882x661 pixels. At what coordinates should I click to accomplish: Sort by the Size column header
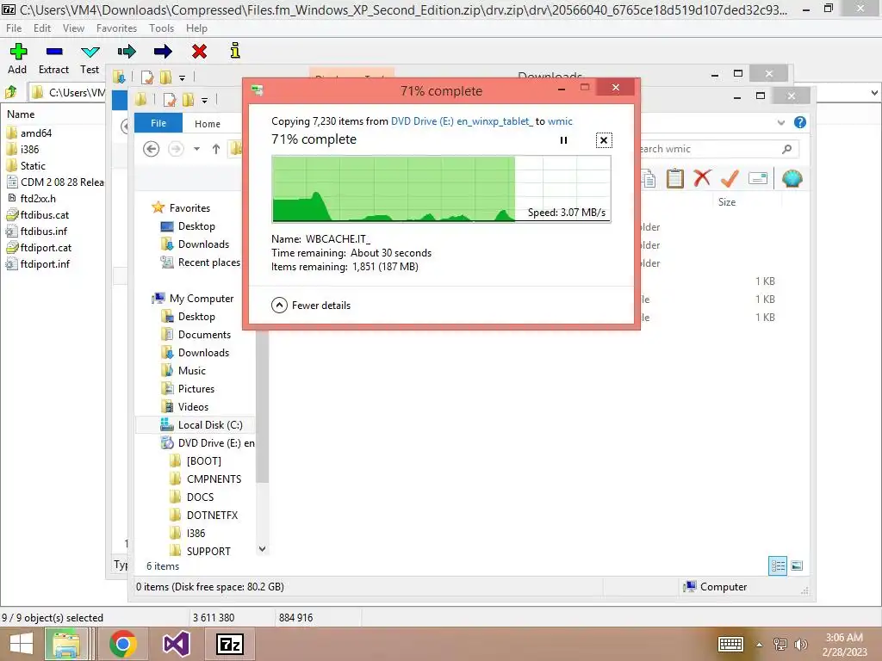pyautogui.click(x=727, y=201)
